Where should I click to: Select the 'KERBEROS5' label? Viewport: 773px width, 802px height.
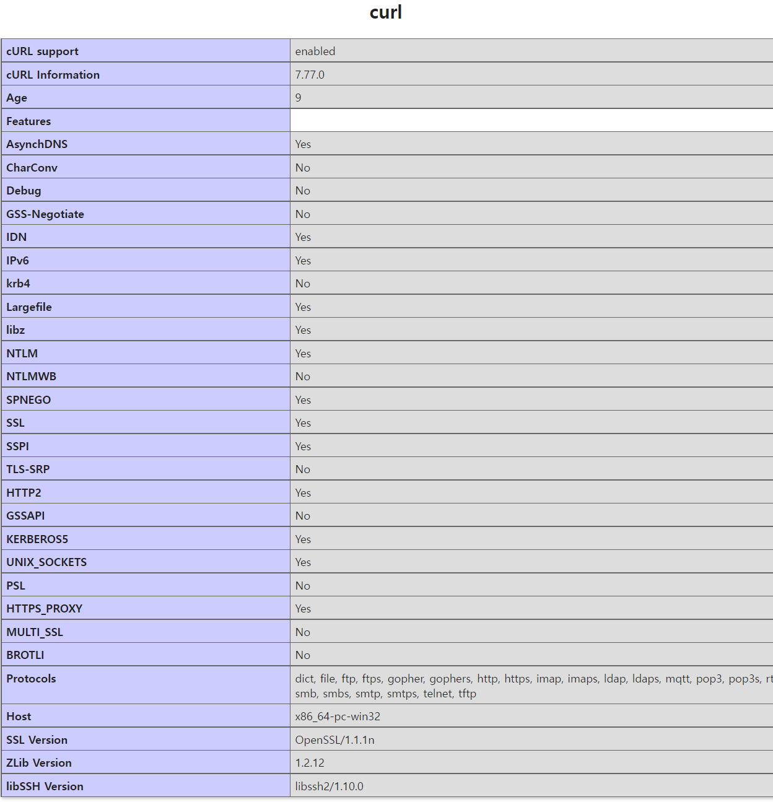37,539
